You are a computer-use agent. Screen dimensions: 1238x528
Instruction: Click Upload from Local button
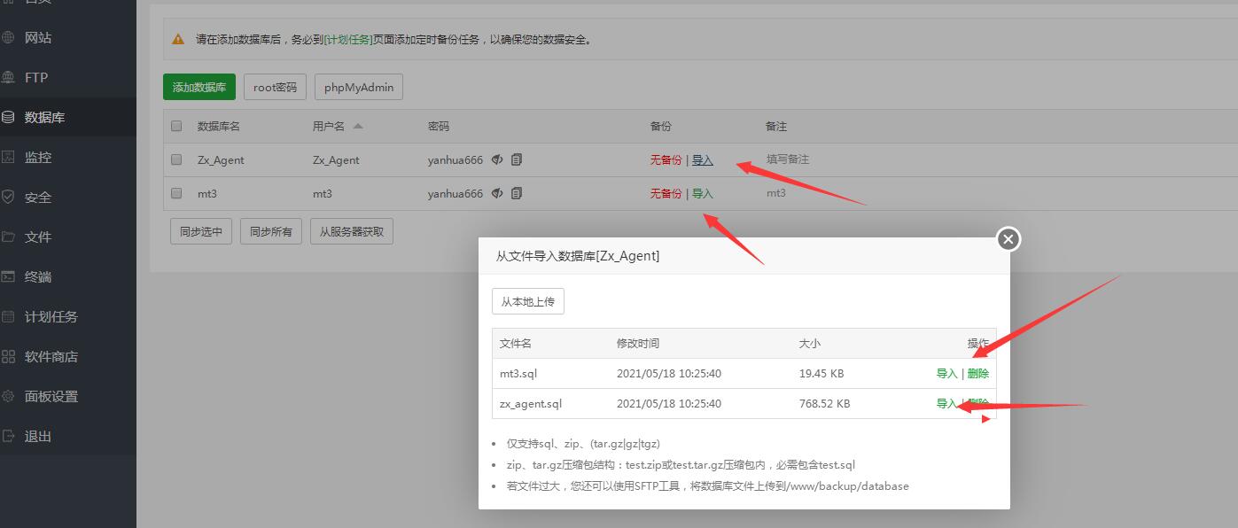click(x=527, y=301)
